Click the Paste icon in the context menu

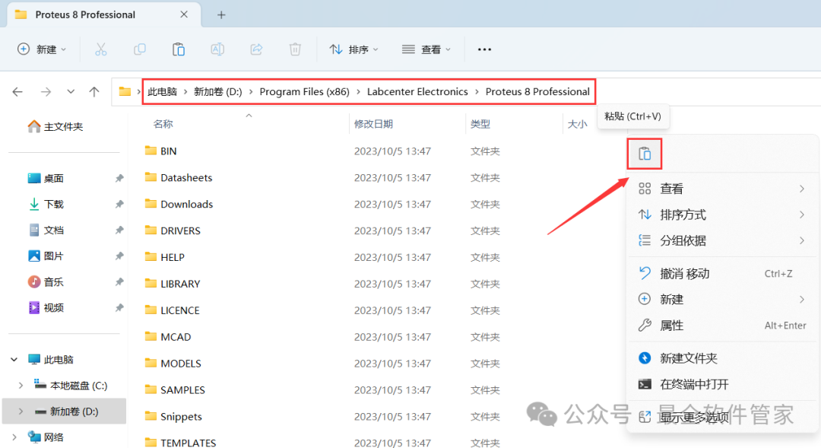644,153
